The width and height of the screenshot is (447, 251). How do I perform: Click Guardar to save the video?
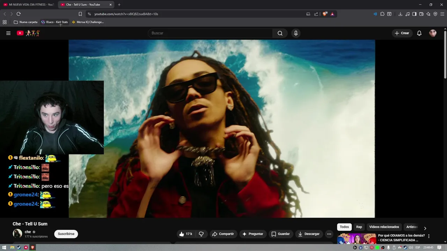(x=280, y=234)
